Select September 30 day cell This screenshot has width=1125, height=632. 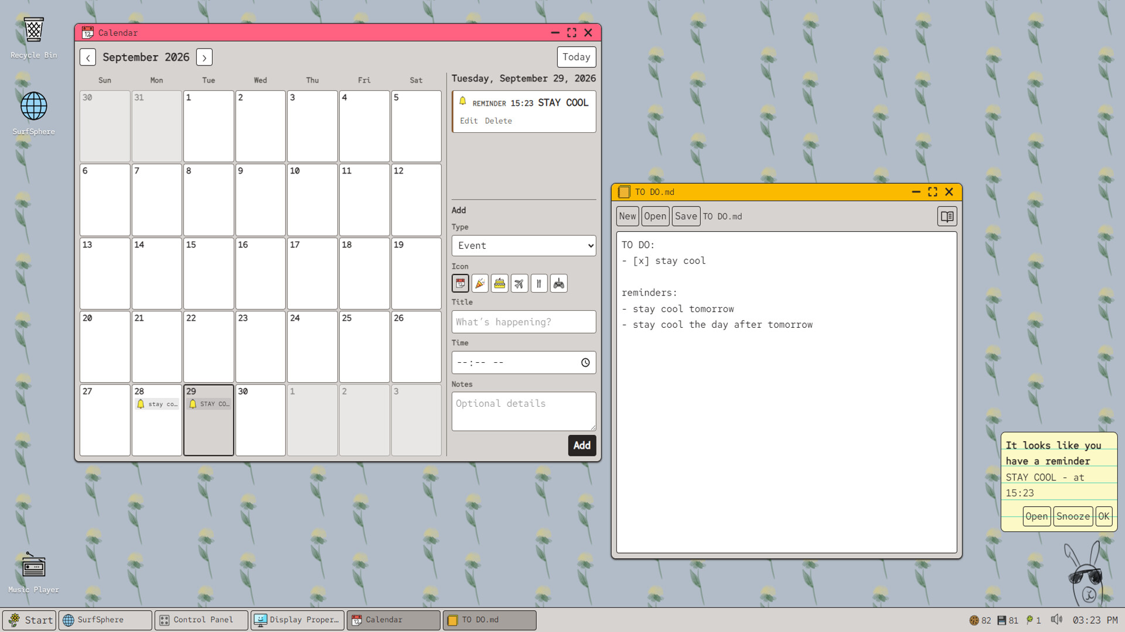260,420
